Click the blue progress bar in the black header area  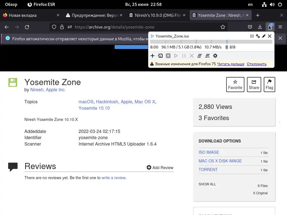pos(131,47)
